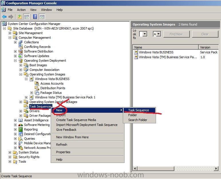The height and width of the screenshot is (179, 221).
Task: Click the Software Distribution icon
Action: click(x=21, y=51)
